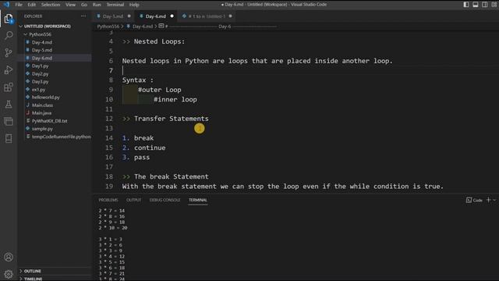
Task: Open the Extensions view
Action: 9,87
